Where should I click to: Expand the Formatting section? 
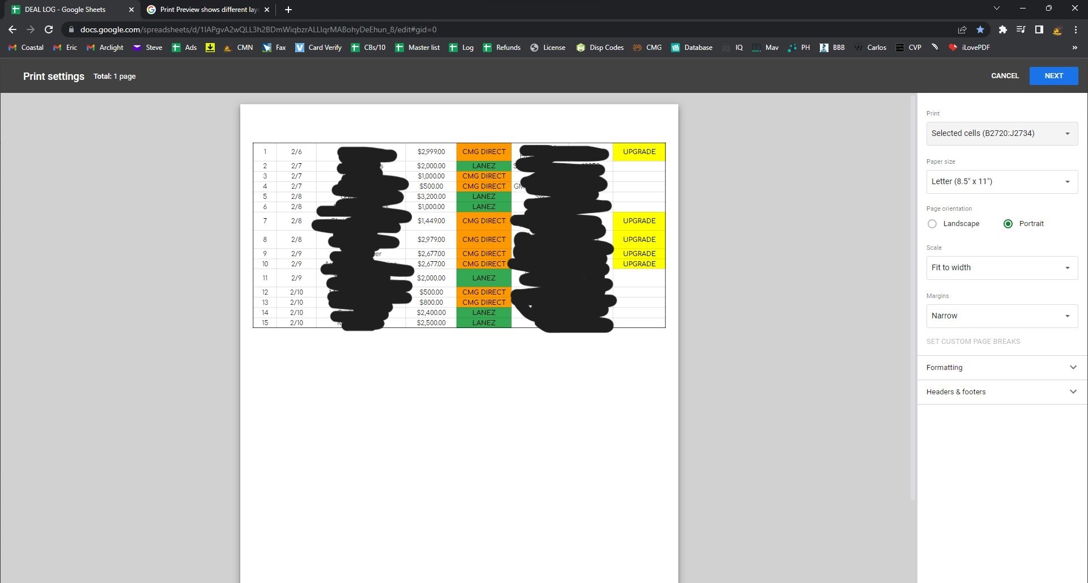(1001, 367)
